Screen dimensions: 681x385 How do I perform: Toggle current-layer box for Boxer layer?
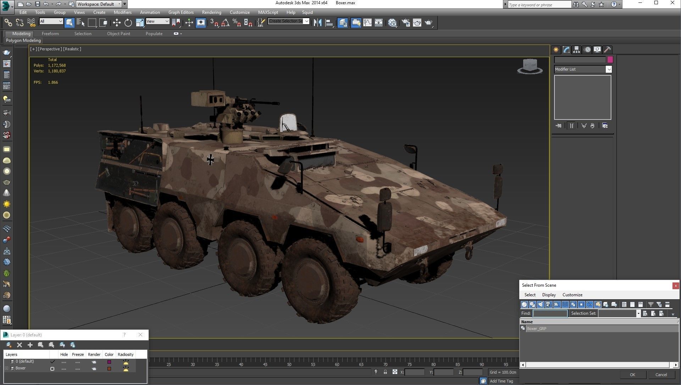tap(52, 369)
